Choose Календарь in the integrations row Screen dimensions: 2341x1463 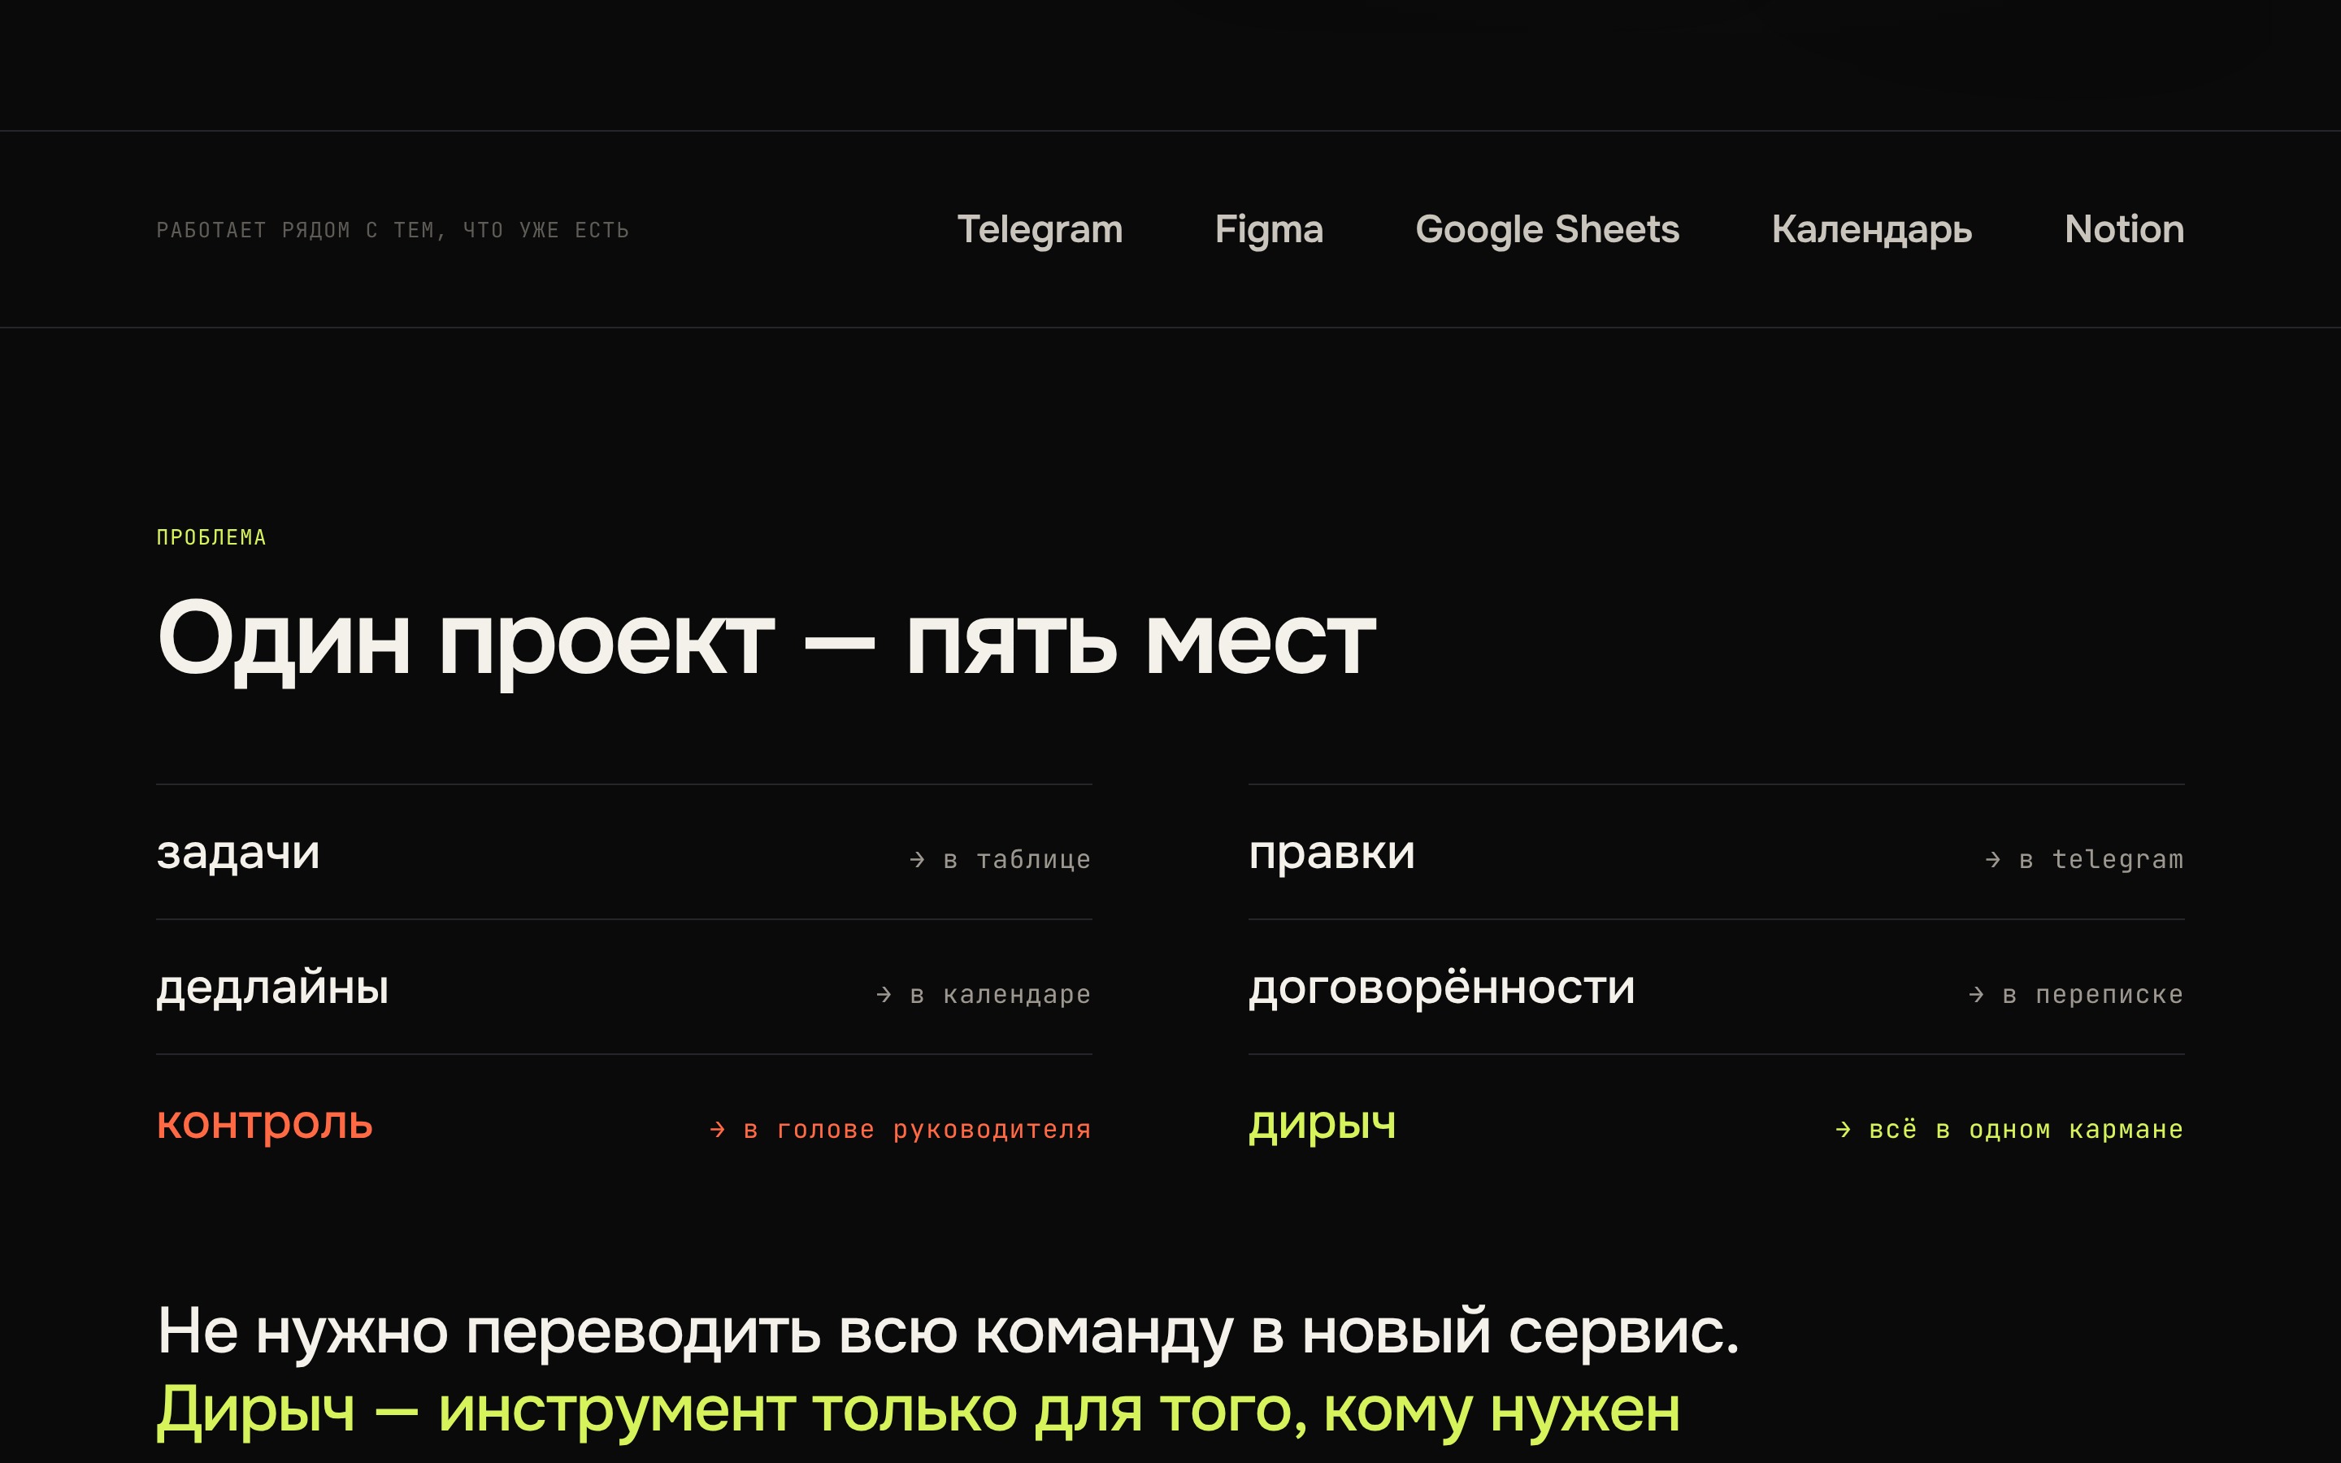1871,230
